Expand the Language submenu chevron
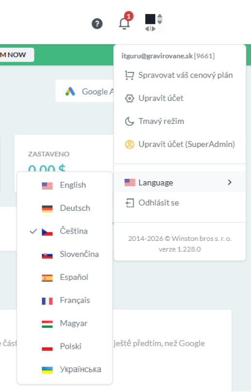This screenshot has width=251, height=392. (x=230, y=182)
